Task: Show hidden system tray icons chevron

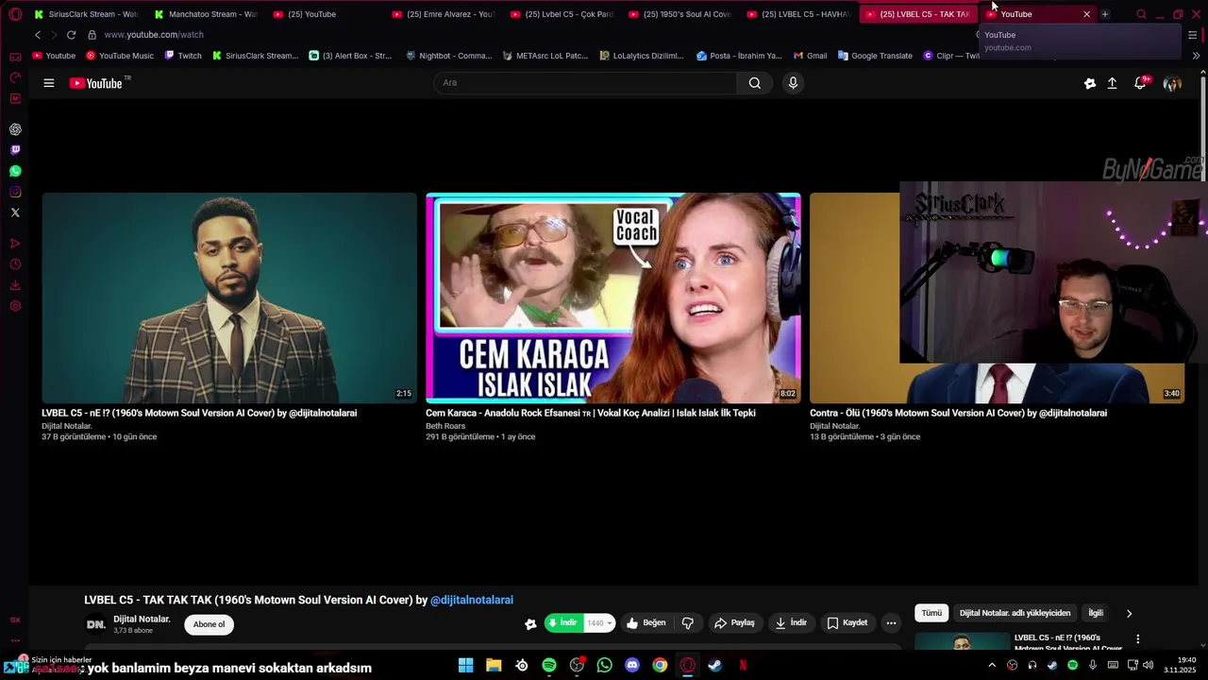Action: (x=991, y=666)
